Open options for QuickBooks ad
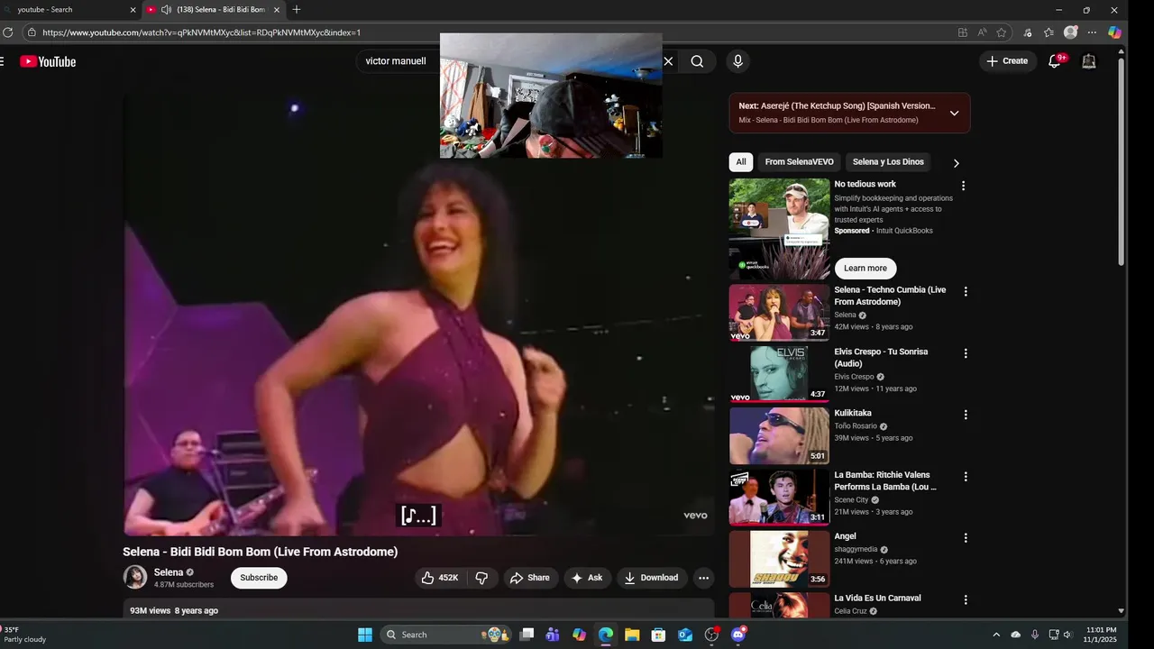This screenshot has height=649, width=1154. 963,186
